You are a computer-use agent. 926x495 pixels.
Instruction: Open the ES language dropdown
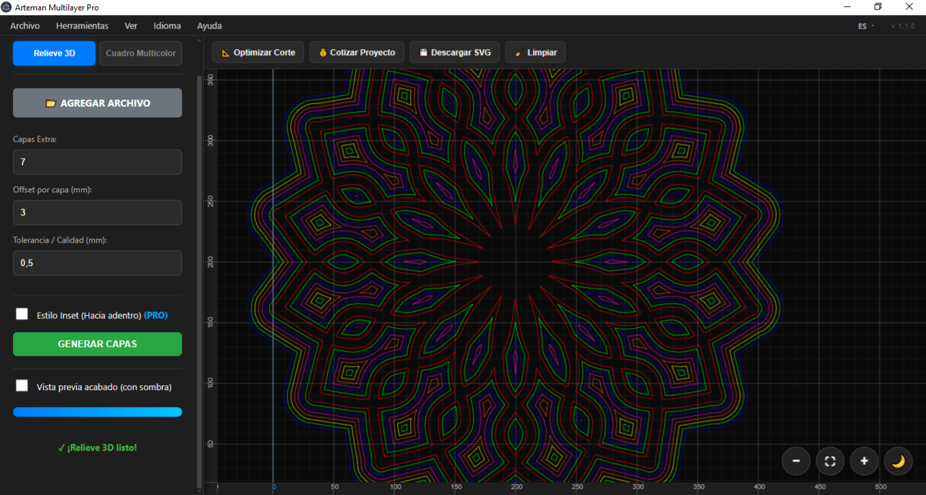866,26
